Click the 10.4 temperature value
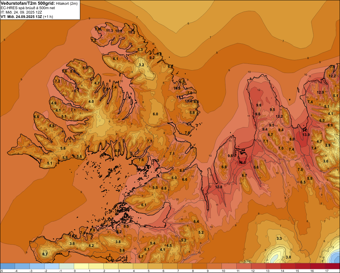The width and height of the screenshot is (340, 273). coord(188,101)
